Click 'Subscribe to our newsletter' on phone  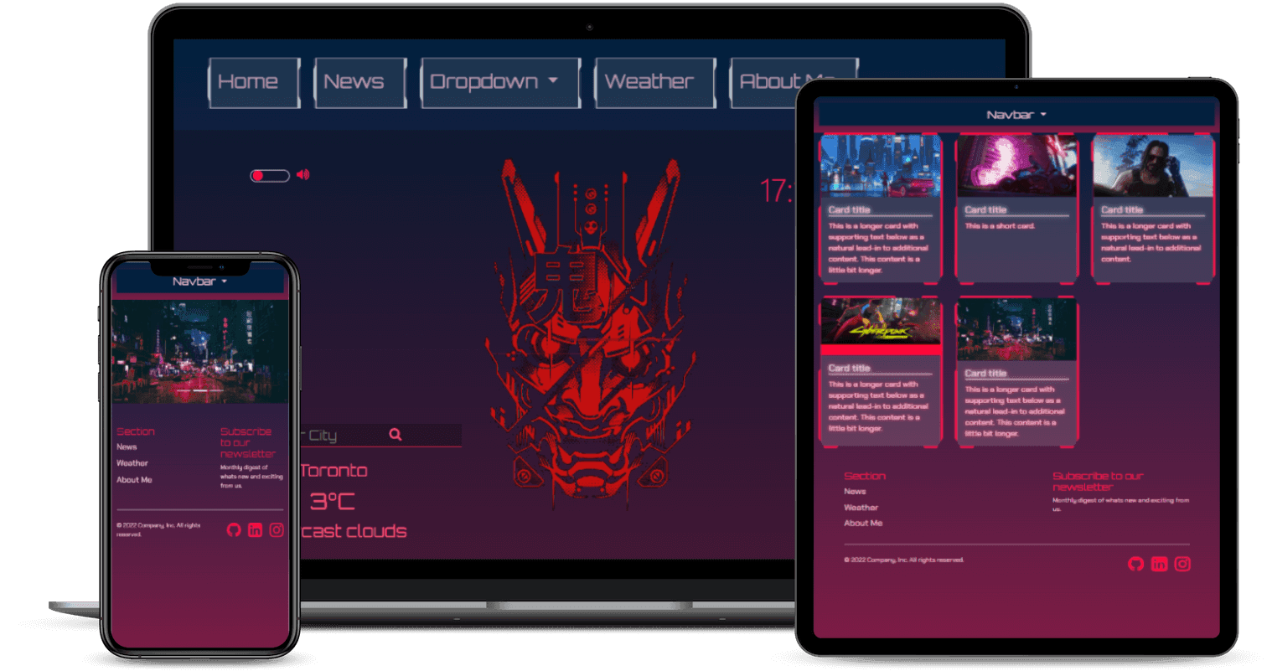pos(247,442)
